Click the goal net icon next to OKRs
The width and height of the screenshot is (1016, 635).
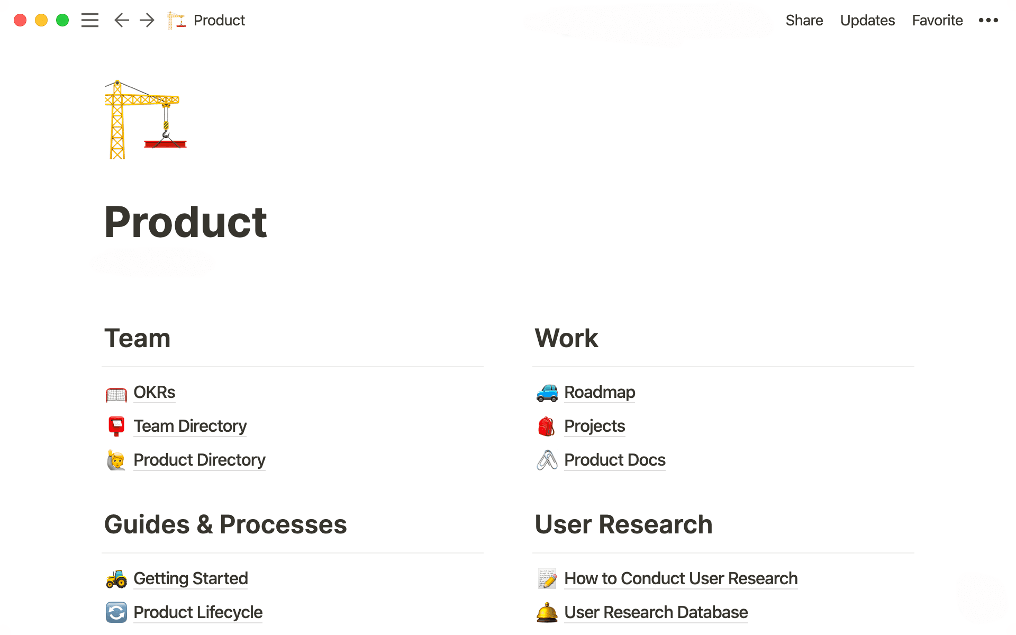[x=116, y=393]
